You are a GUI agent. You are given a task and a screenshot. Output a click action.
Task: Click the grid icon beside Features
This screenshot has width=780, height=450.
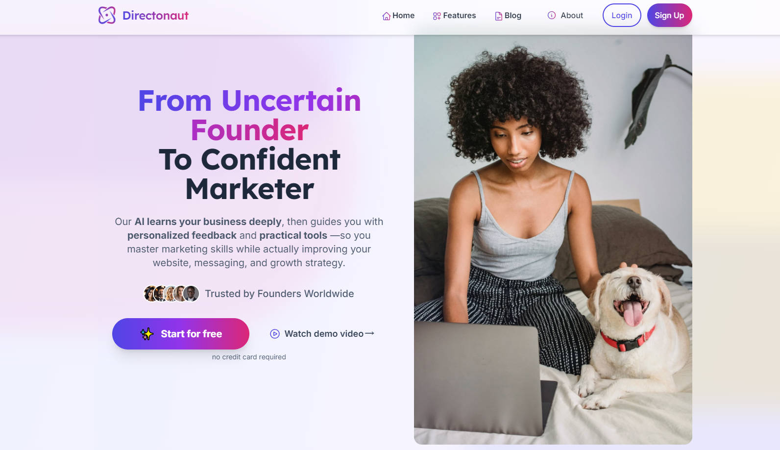coord(437,16)
